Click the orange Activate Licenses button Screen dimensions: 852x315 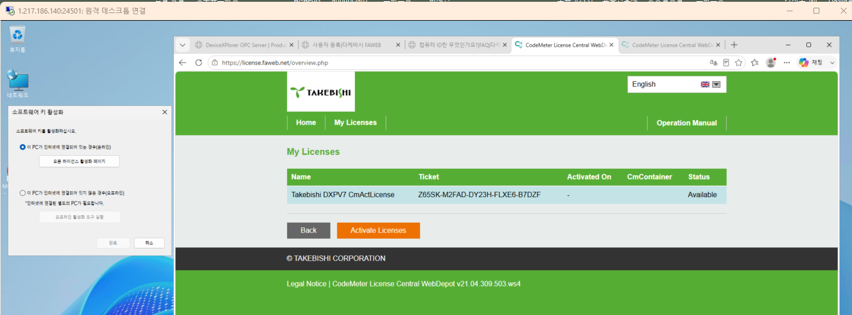coord(379,230)
